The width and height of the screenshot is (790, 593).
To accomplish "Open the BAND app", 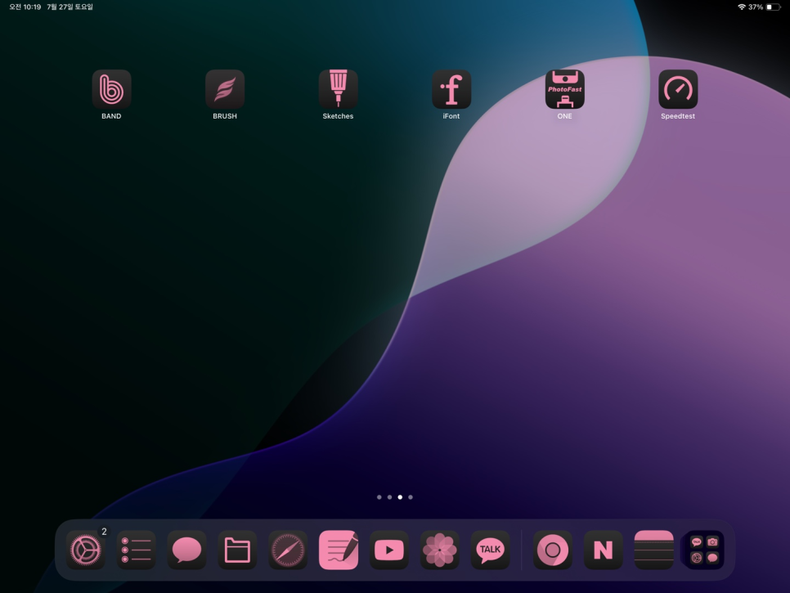I will click(111, 89).
